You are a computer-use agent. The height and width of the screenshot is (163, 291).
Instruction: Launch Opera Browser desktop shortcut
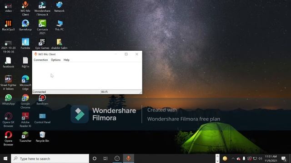coord(8,139)
